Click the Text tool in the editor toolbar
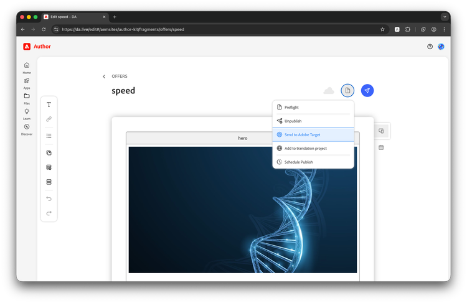Image resolution: width=467 pixels, height=303 pixels. [x=49, y=105]
